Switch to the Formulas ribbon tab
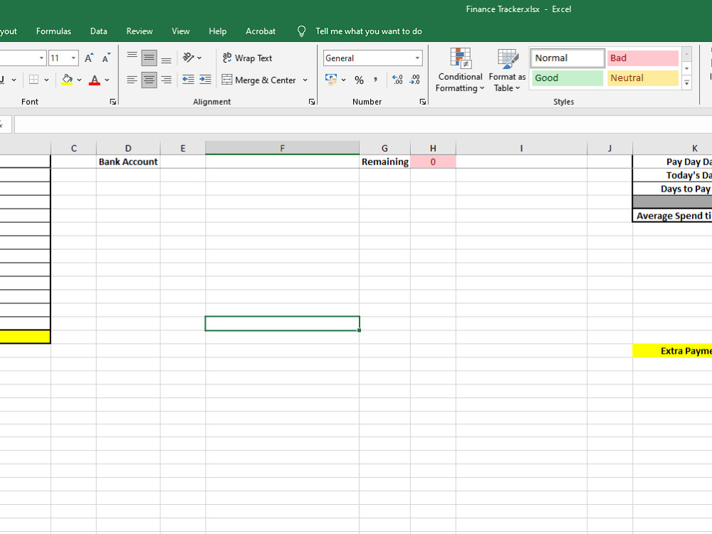712x534 pixels. pos(53,31)
